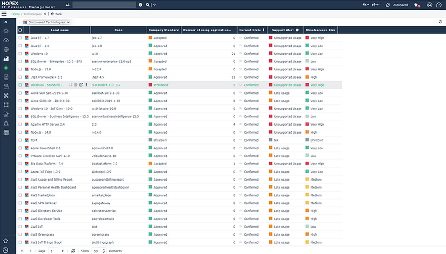Follow the Home breadcrumb link
This screenshot has width=446, height=254.
point(15,14)
